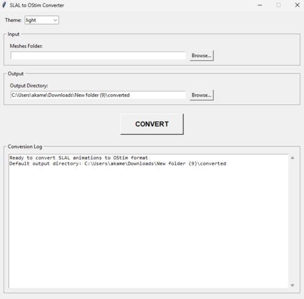The width and height of the screenshot is (304, 299).
Task: Minimize the SLAL to OStim Converter window
Action: (260, 5)
